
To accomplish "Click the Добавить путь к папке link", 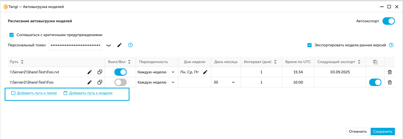I will 37,93.
